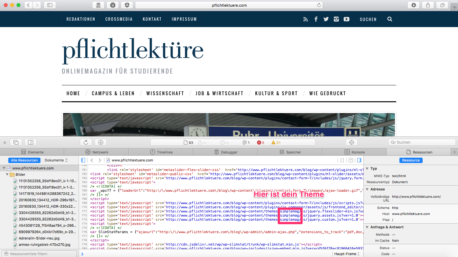458x257 pixels.
Task: Click the Alle Ressourcen filter button
Action: tap(25, 160)
